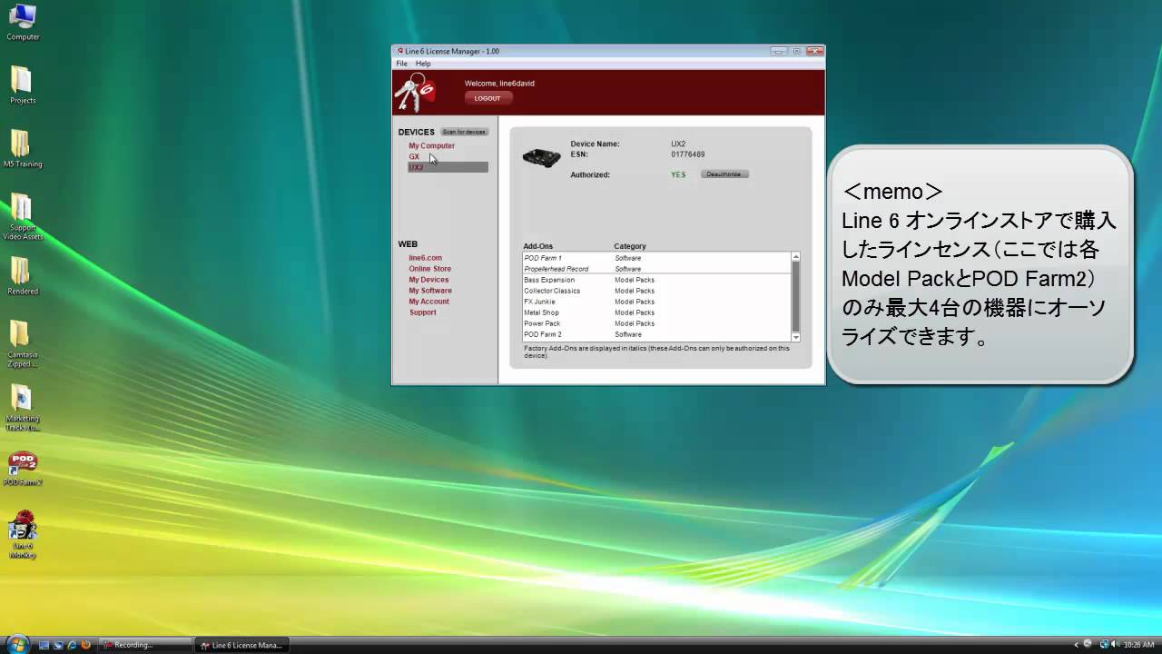Open the My Account link
This screenshot has width=1162, height=654.
coord(428,302)
